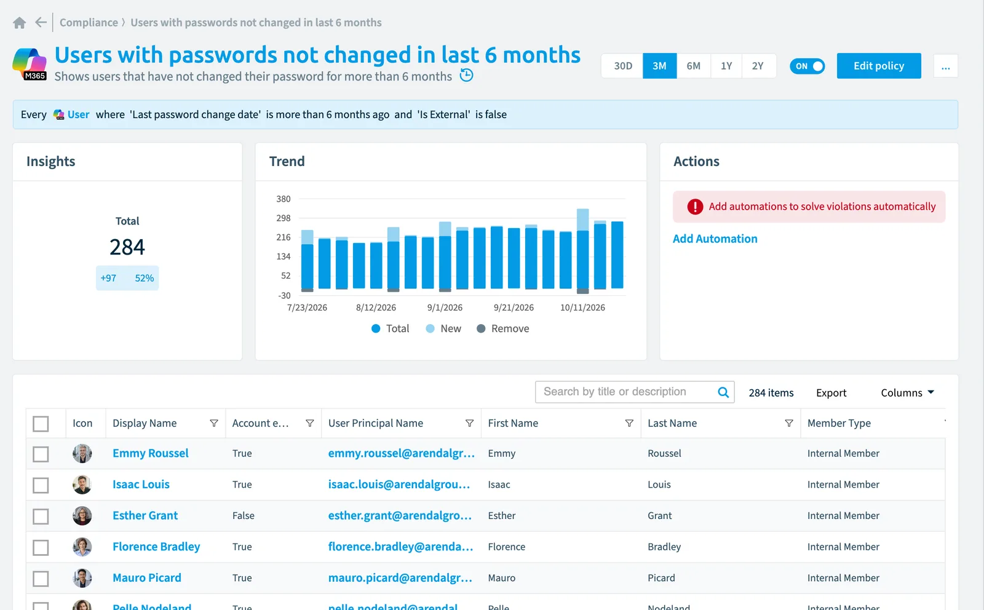
Task: Click the Export button
Action: point(831,392)
